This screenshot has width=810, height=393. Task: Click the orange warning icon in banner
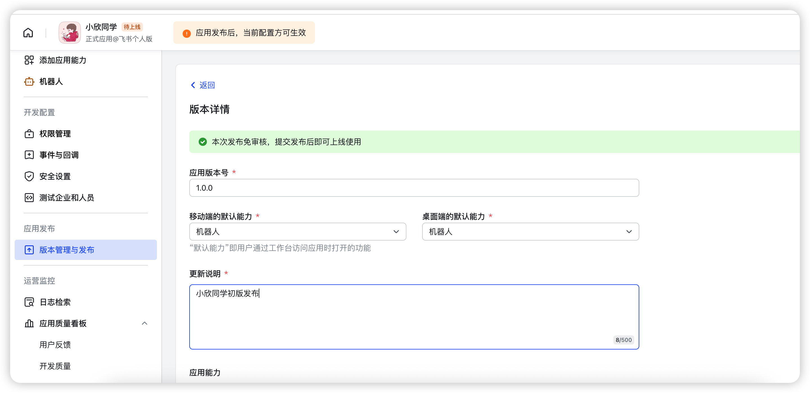pos(186,33)
